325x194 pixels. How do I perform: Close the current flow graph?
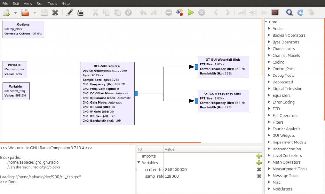click(x=55, y=13)
